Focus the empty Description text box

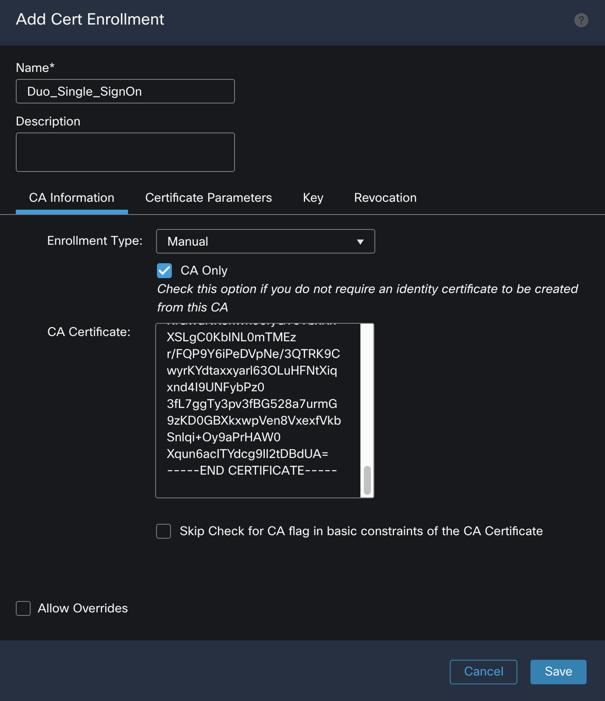tap(125, 152)
